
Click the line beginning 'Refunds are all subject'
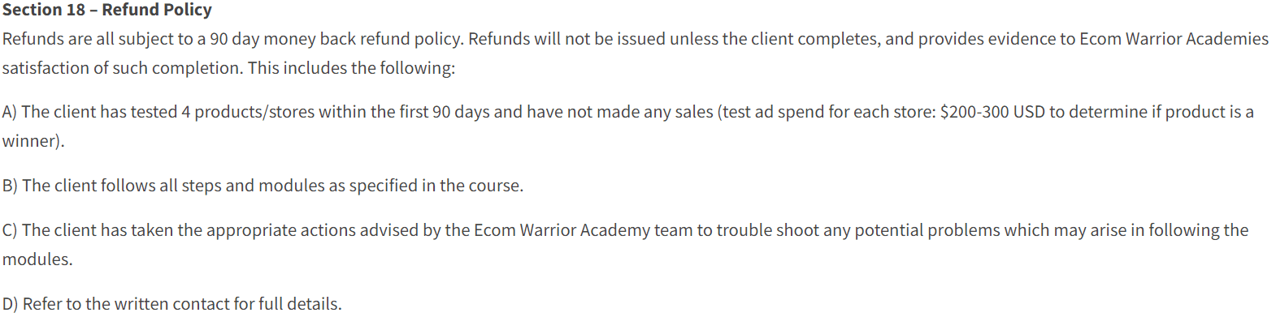[x=636, y=39]
